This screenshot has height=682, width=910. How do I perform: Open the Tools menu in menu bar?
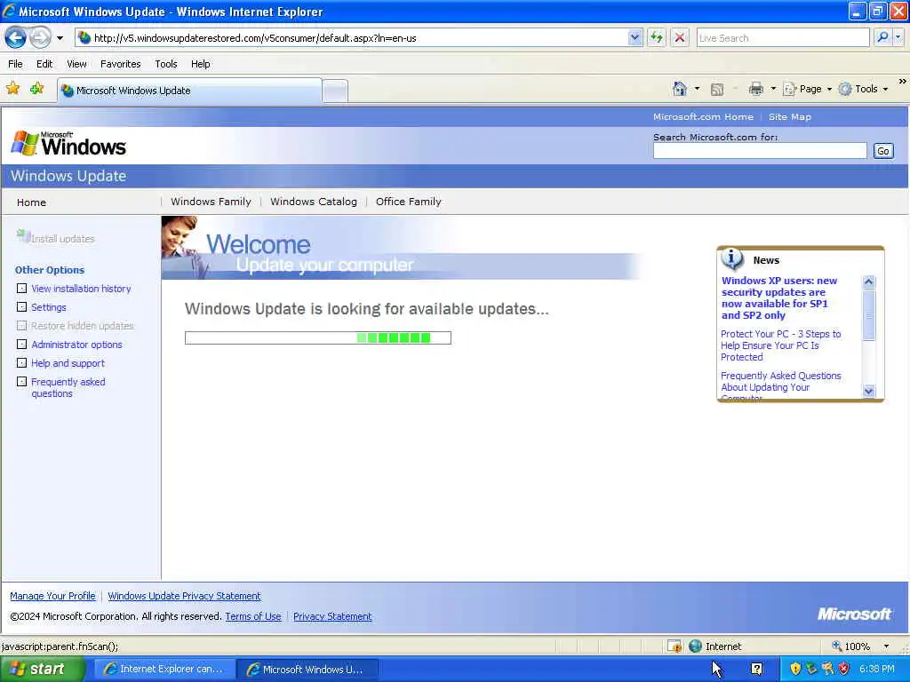tap(166, 64)
